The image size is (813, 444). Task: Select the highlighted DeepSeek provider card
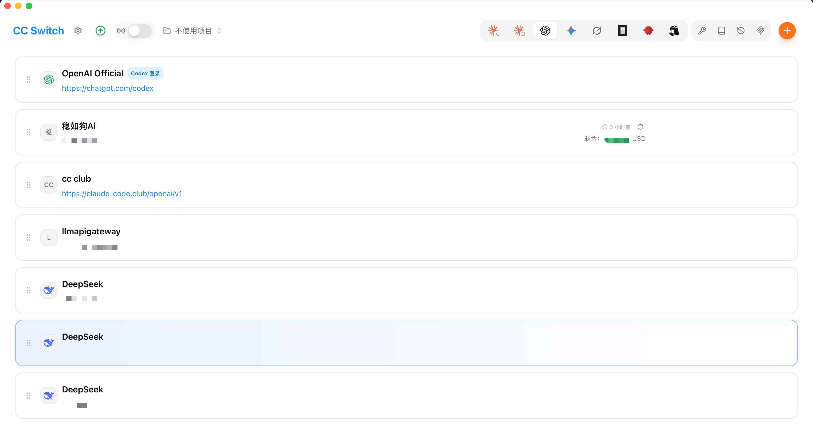pyautogui.click(x=406, y=343)
